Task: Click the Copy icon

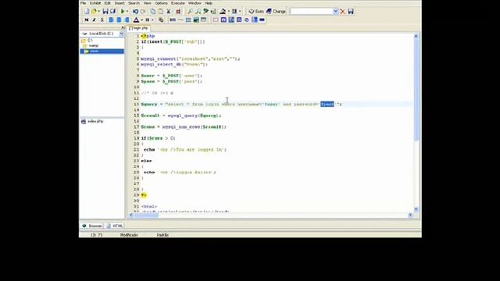Action: click(153, 12)
